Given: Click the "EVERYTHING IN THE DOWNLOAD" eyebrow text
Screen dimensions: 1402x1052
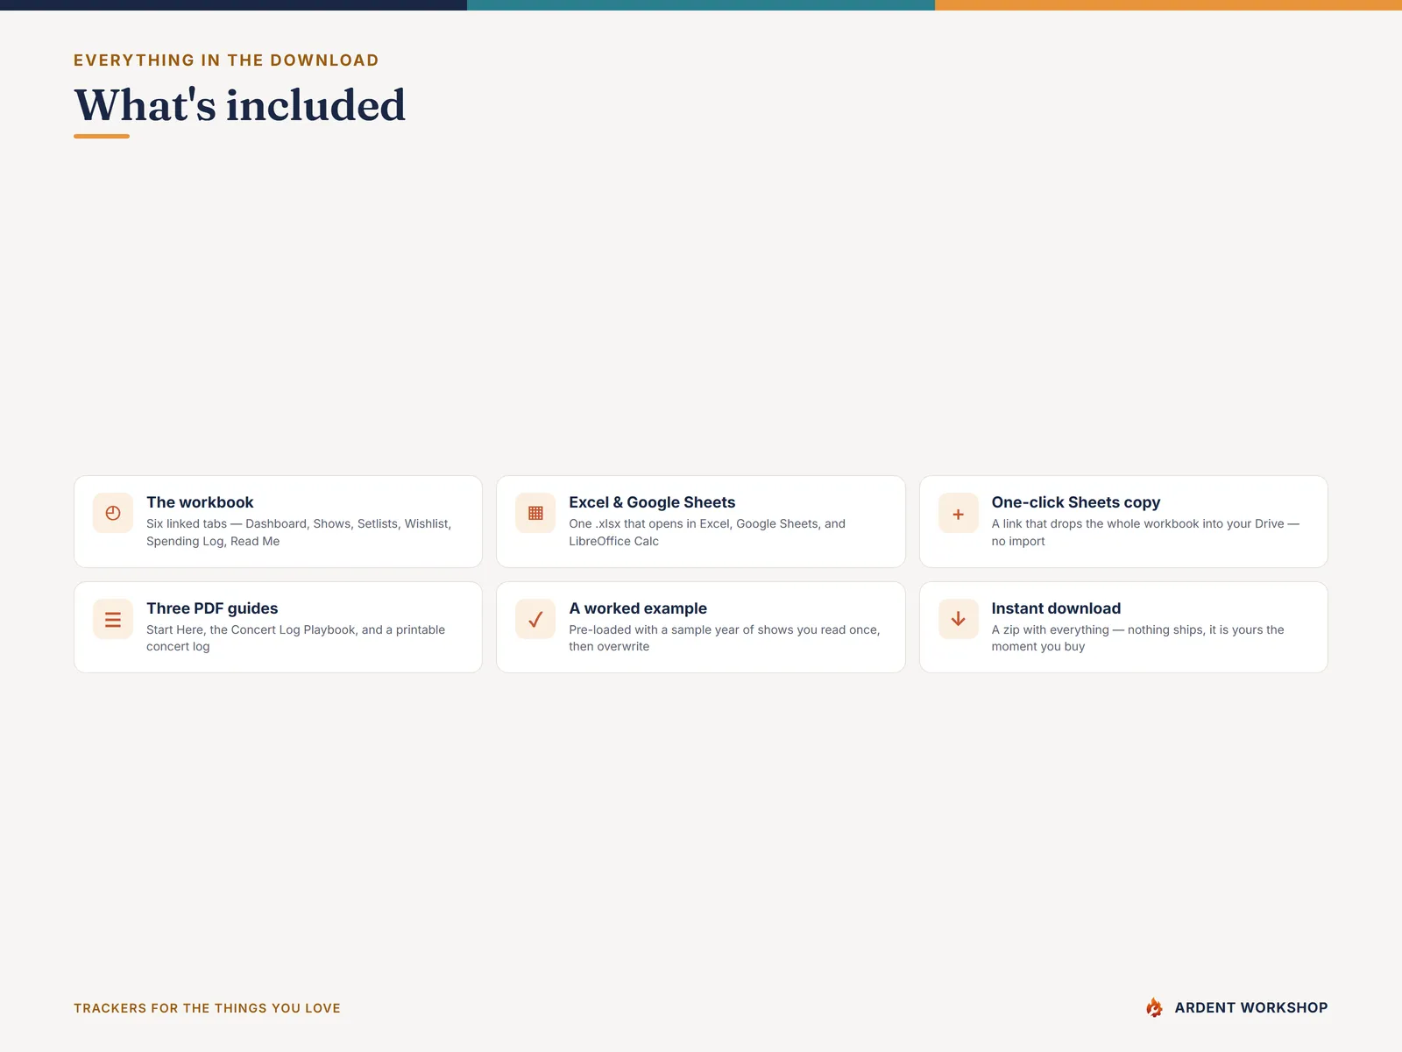Looking at the screenshot, I should (x=226, y=60).
